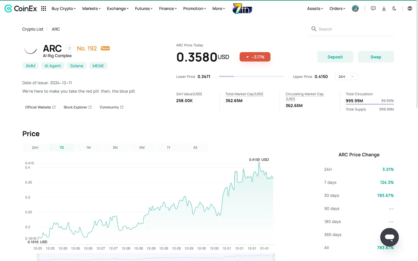The image size is (418, 261).
Task: Expand the Promotion menu
Action: pyautogui.click(x=195, y=9)
